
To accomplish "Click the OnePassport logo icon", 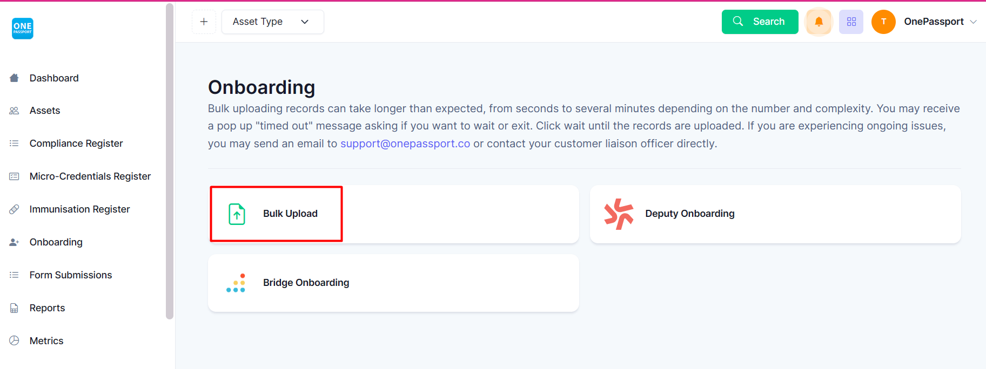I will point(23,28).
